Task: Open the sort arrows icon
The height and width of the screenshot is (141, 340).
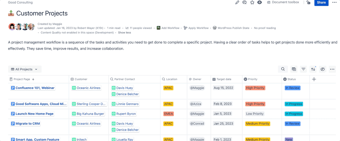Action: coord(313,69)
